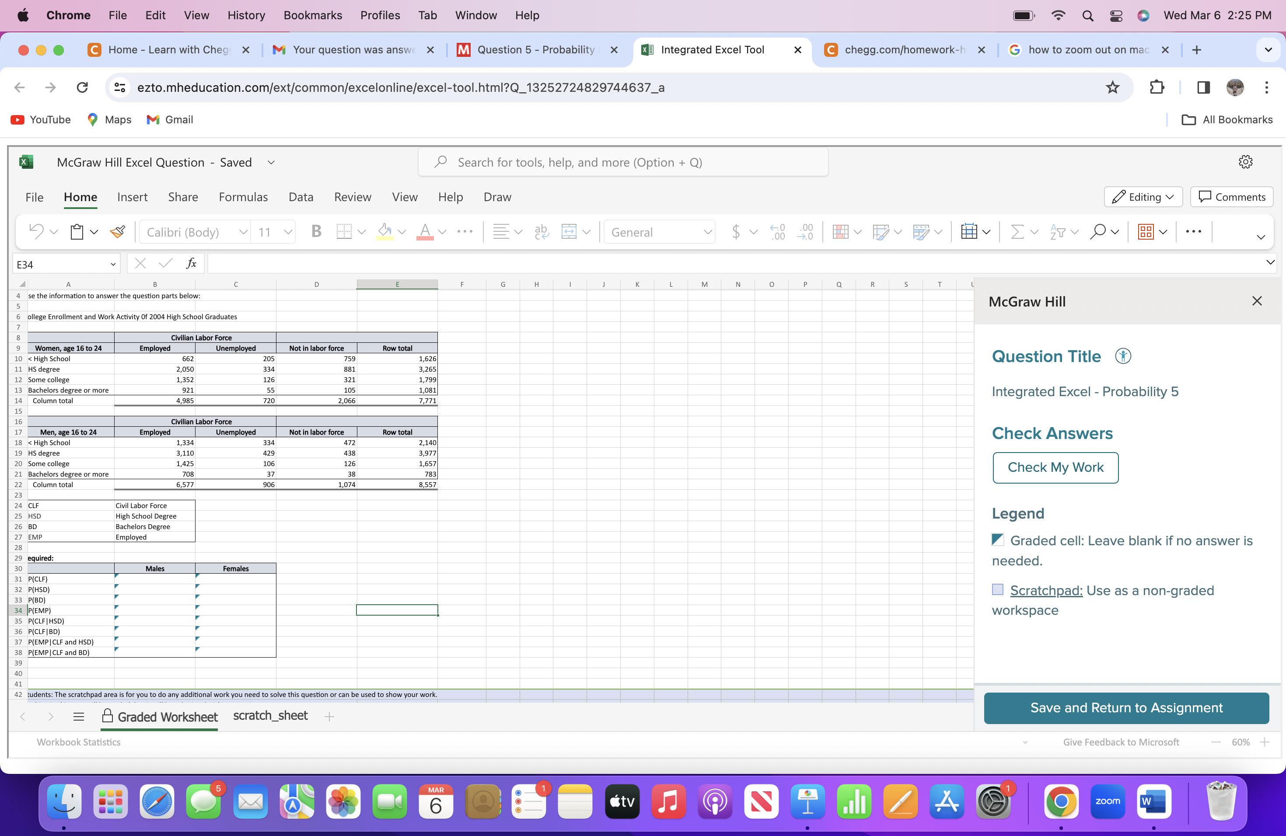
Task: Click the Undo icon in the ribbon
Action: click(36, 232)
